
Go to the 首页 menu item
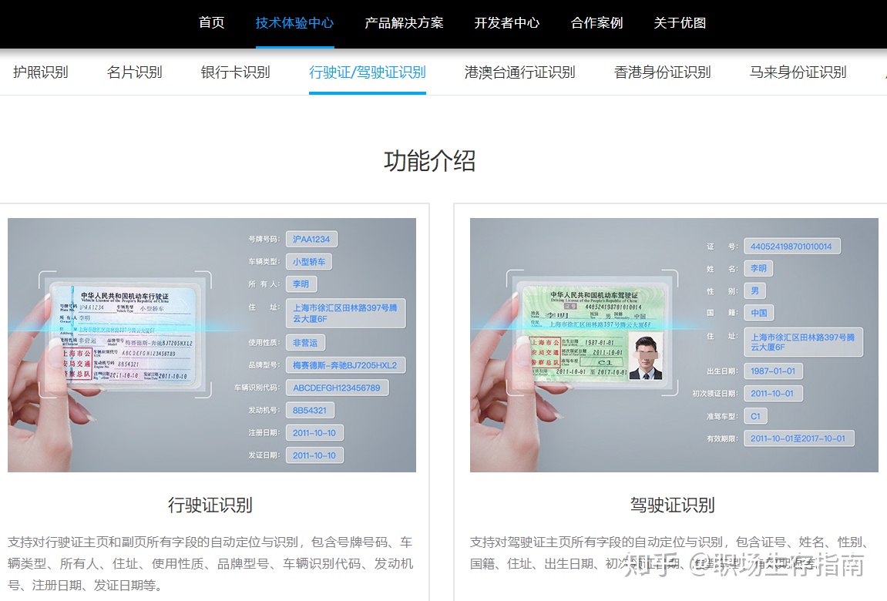(x=211, y=23)
